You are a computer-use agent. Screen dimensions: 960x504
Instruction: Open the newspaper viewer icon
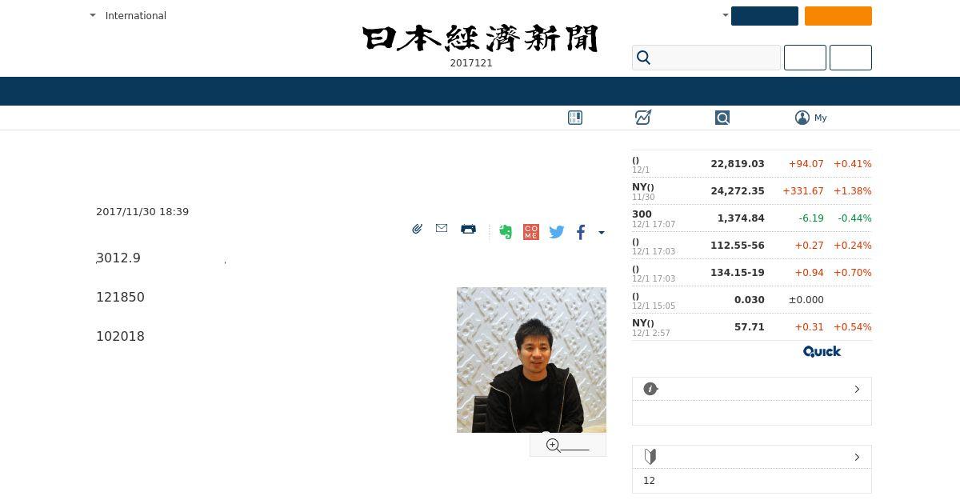[575, 118]
